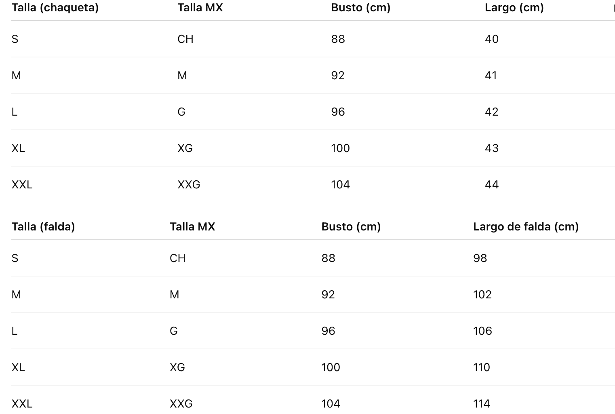This screenshot has height=414, width=615.
Task: Click the CH size cell in skirt table
Action: point(178,258)
